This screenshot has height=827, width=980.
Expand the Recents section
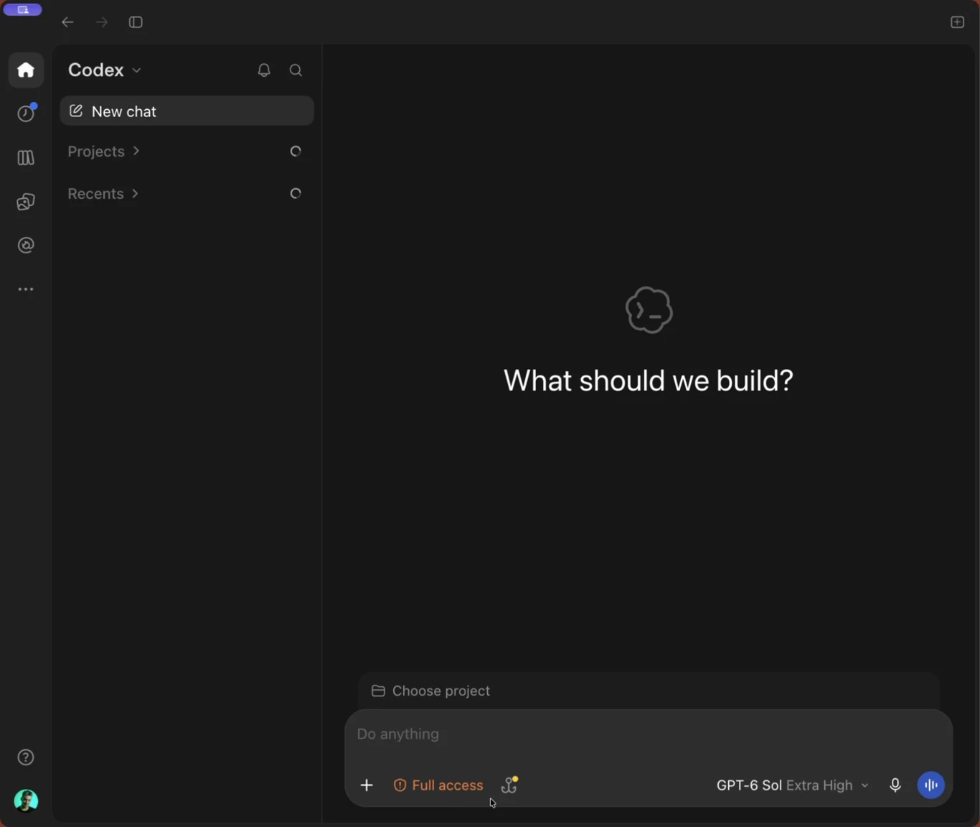coord(103,194)
